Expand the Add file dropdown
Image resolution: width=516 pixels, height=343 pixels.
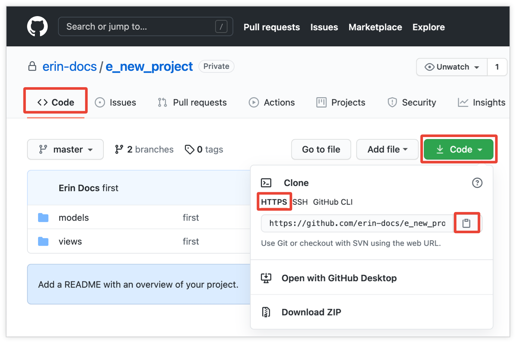387,149
